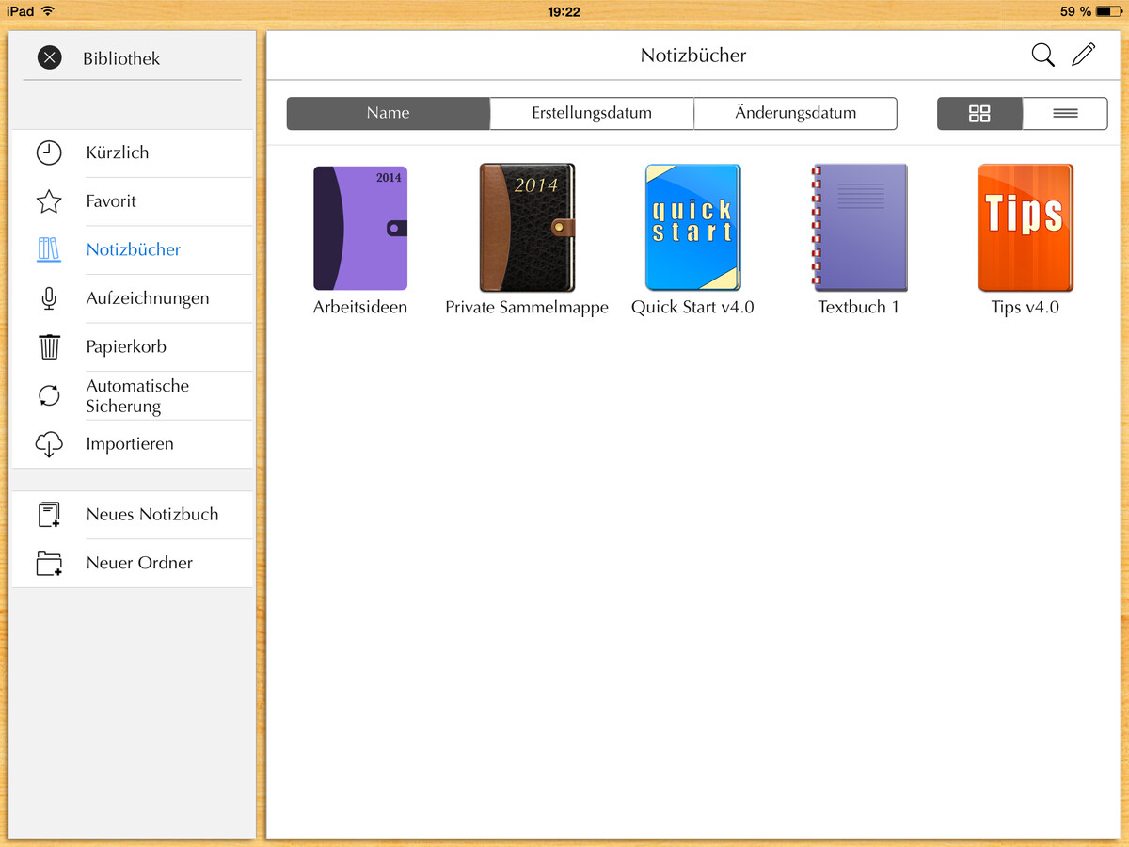1129x847 pixels.
Task: Select the Importieren cloud download icon
Action: [49, 443]
